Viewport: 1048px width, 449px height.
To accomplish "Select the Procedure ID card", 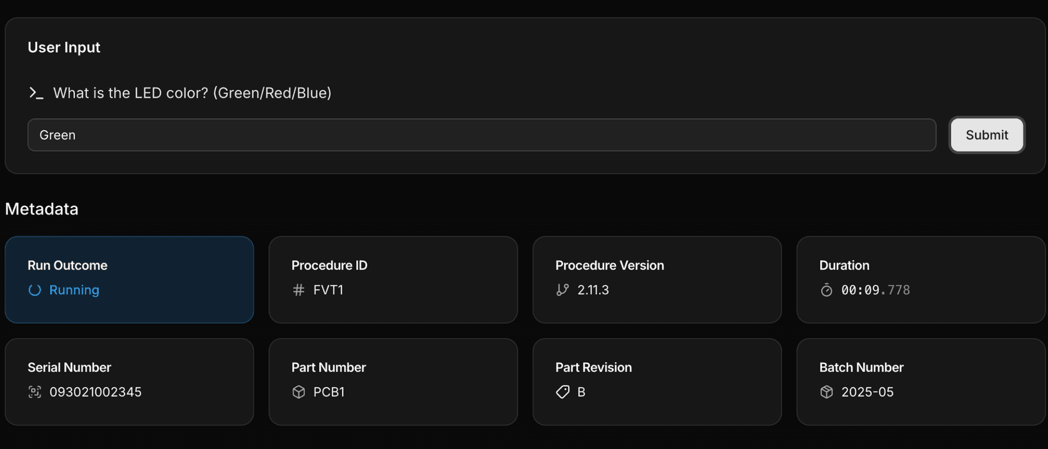I will [393, 279].
